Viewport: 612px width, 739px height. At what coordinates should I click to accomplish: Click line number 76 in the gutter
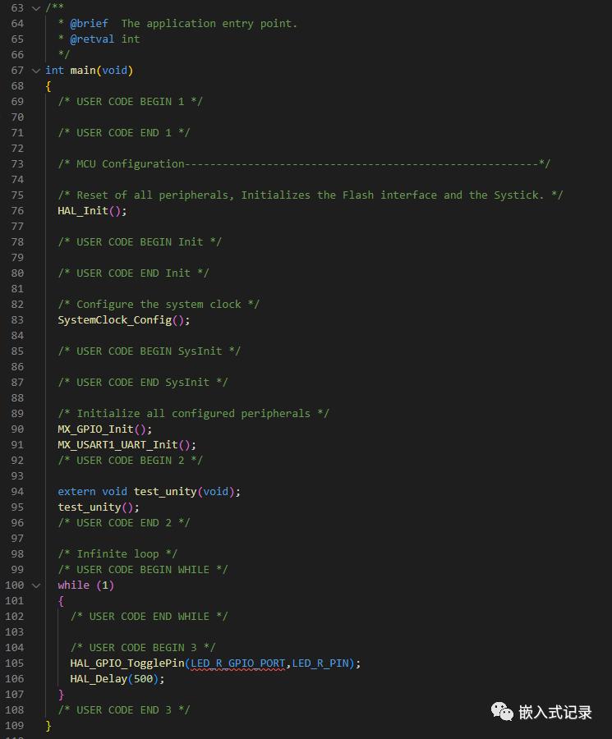point(17,211)
